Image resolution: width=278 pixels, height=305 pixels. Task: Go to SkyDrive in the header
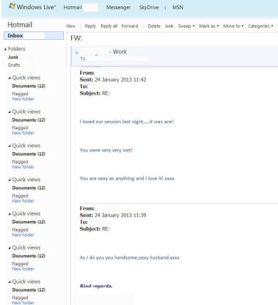tap(149, 8)
